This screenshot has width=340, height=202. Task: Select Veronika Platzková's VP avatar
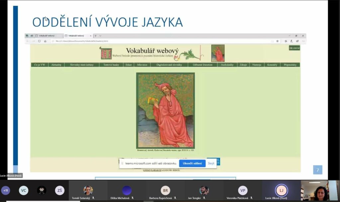pyautogui.click(x=243, y=190)
